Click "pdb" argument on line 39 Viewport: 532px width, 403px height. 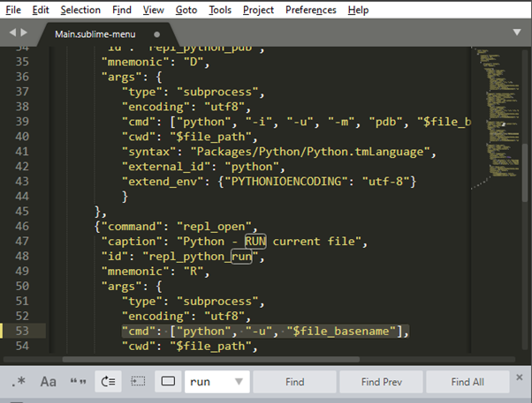click(386, 122)
